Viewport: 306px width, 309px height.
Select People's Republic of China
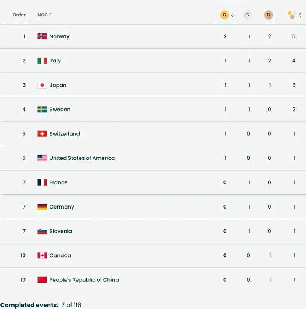point(84,280)
